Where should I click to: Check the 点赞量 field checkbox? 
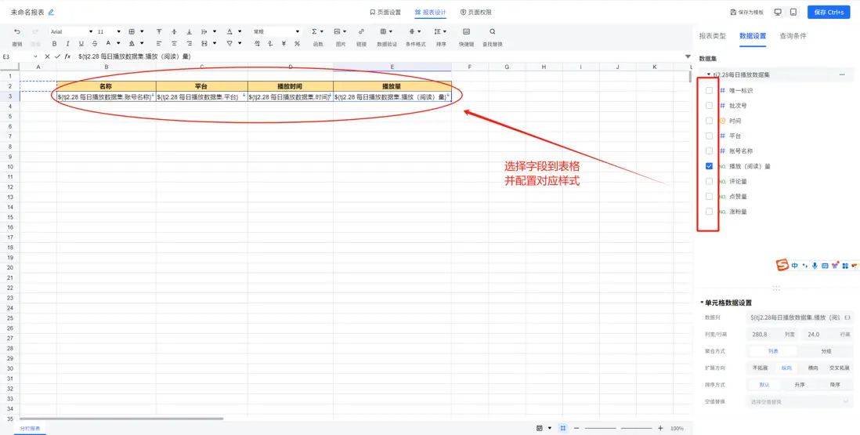(x=709, y=196)
